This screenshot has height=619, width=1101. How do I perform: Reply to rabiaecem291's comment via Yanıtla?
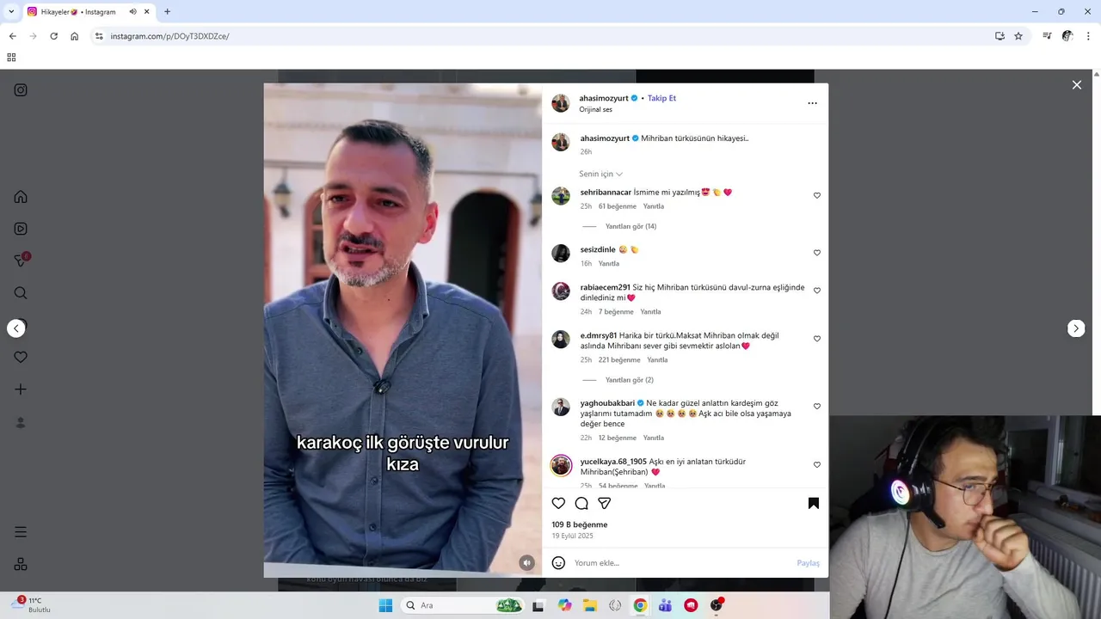(x=650, y=312)
